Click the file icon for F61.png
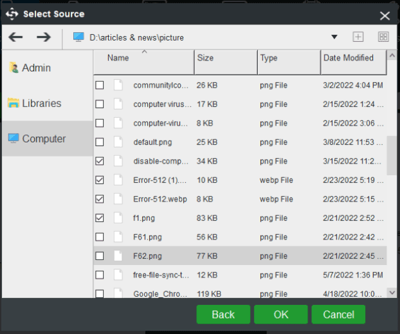Viewport: 400px width, 334px height. point(118,237)
